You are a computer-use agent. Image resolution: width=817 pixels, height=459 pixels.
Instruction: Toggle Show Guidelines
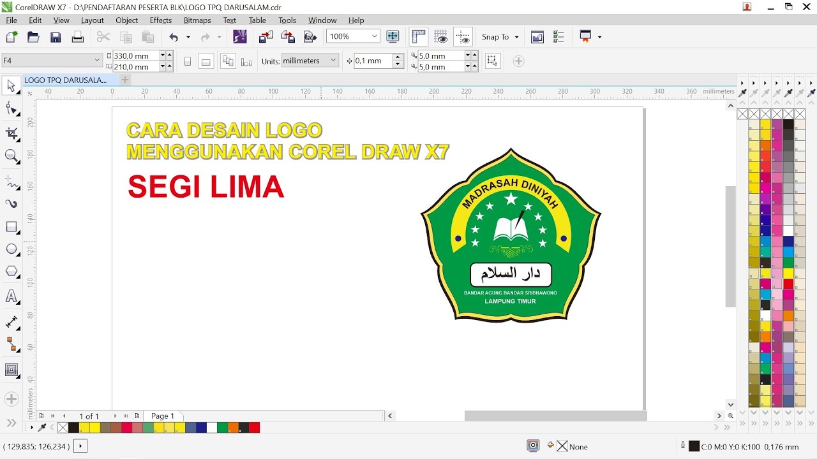tap(463, 37)
